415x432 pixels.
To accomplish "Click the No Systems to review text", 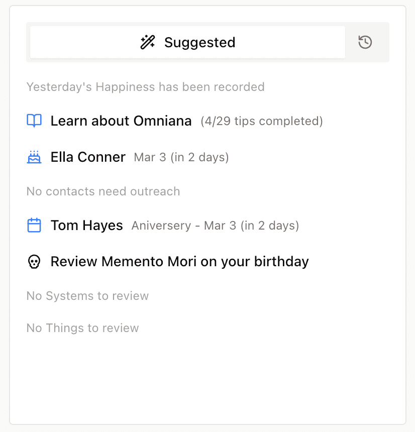I will pos(87,295).
